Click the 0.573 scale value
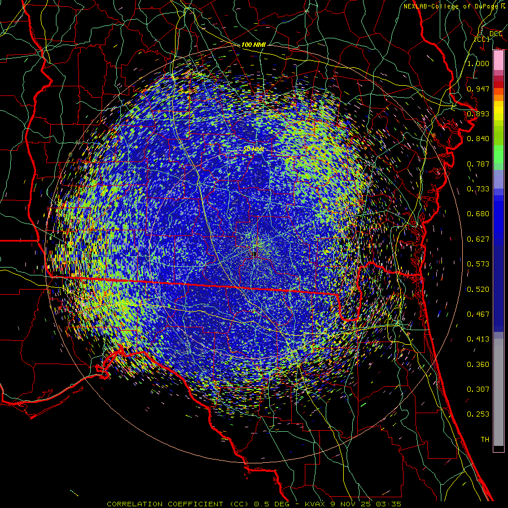The image size is (508, 508). click(478, 264)
